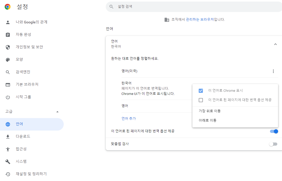Enable the 맞춤법 검사 switch
The height and width of the screenshot is (181, 282).
[x=273, y=144]
